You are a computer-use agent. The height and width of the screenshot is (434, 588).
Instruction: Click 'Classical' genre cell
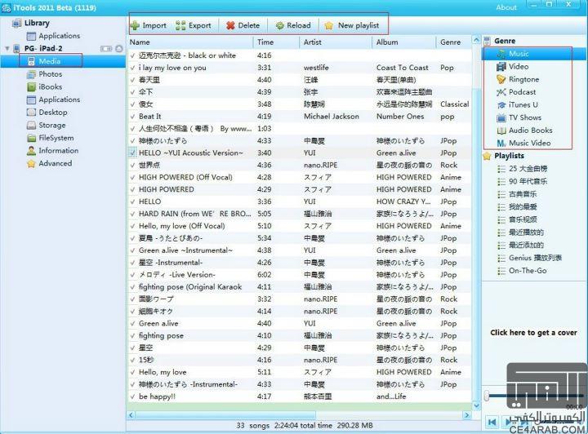pos(455,104)
